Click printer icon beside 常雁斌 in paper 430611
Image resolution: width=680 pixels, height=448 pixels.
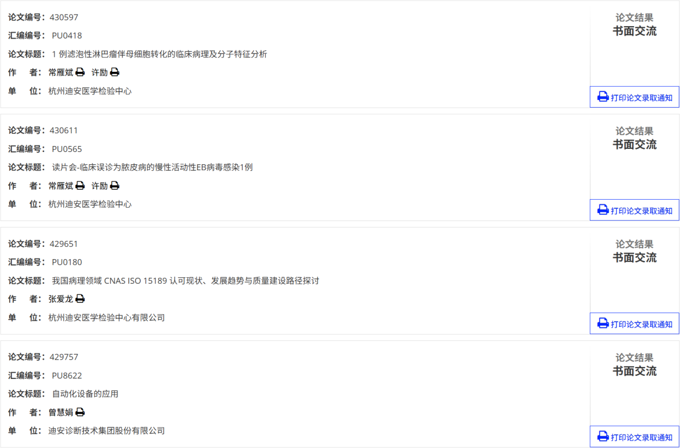click(x=80, y=186)
